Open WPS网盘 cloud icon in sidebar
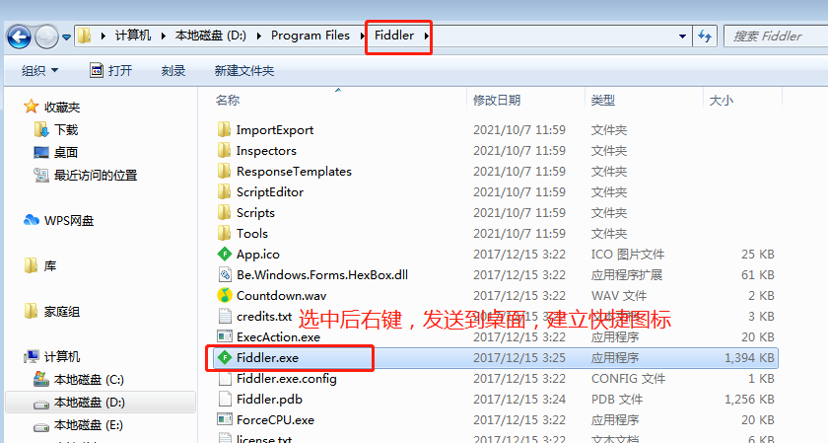Viewport: 828px width, 443px height. 32,220
